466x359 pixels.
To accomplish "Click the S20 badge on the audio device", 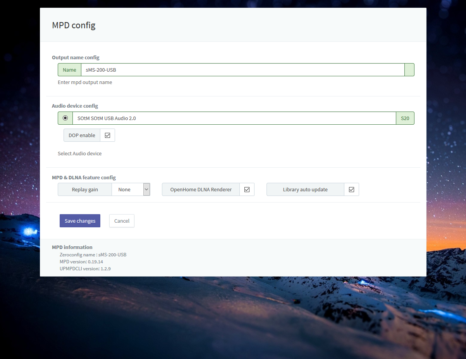I will click(x=405, y=118).
